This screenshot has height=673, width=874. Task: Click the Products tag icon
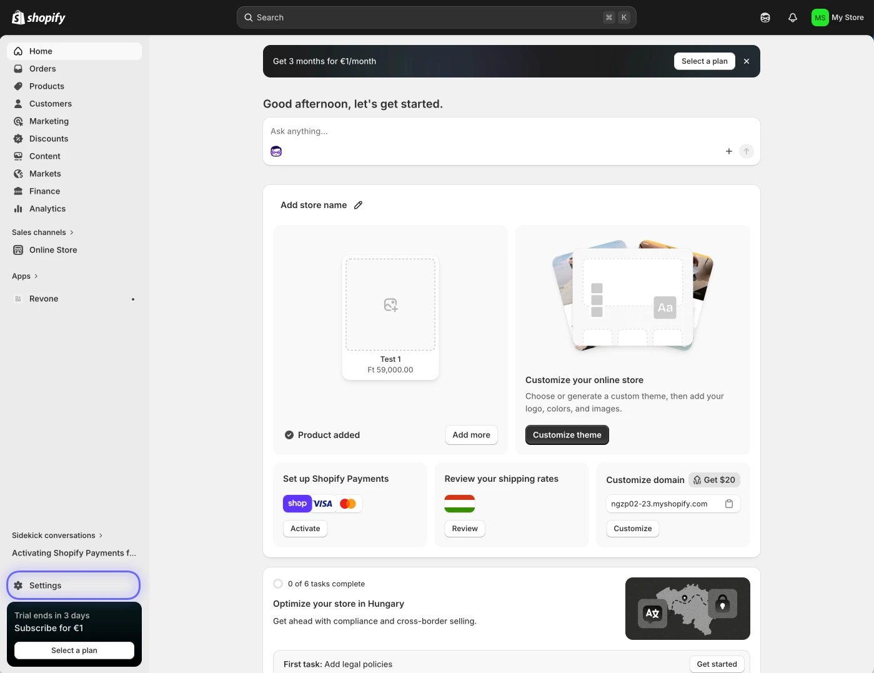(18, 86)
